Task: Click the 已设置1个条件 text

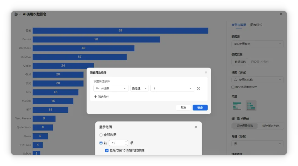Action: click(260, 62)
